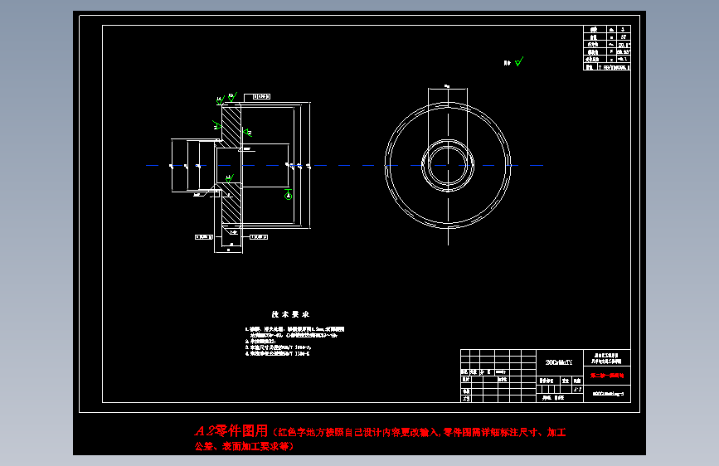
Task: Select the keyway width dimension above the front view
Action: pos(447,86)
